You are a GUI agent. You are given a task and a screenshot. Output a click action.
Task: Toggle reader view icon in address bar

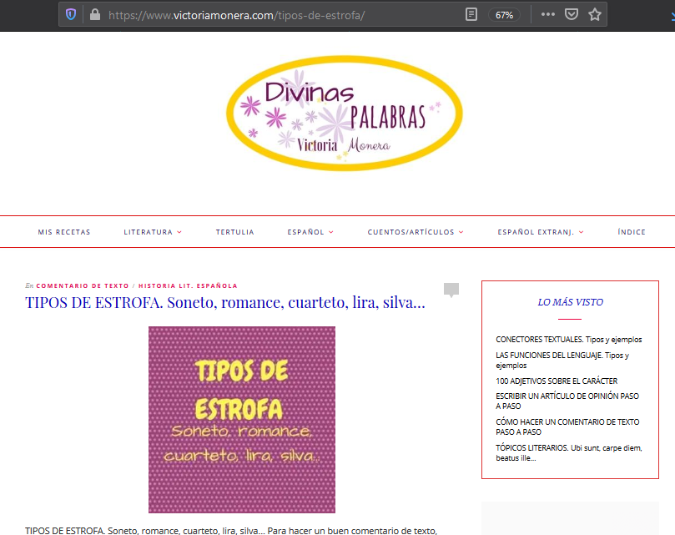click(x=471, y=14)
